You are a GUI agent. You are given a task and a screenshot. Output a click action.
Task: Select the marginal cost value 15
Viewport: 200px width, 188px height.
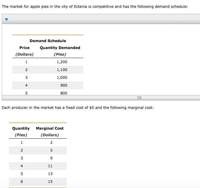pyautogui.click(x=50, y=181)
